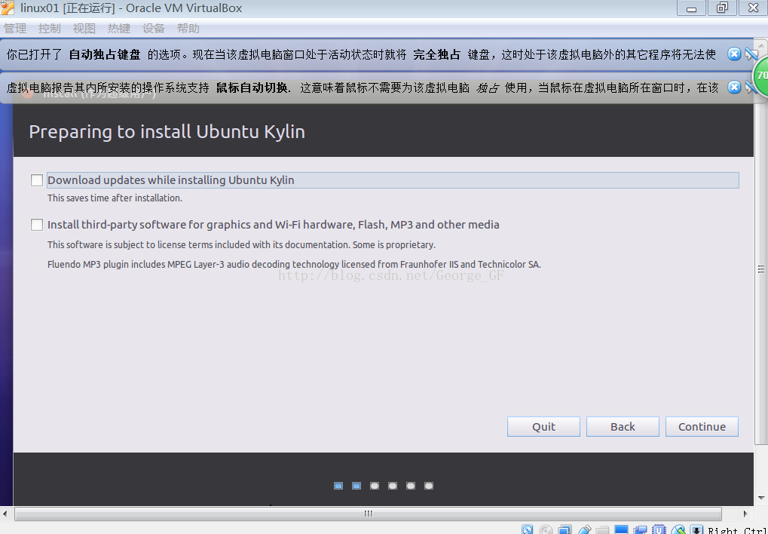Click the Continue button

pos(702,427)
